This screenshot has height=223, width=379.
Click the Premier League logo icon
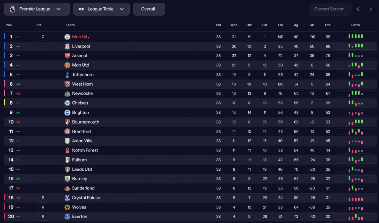tap(12, 9)
